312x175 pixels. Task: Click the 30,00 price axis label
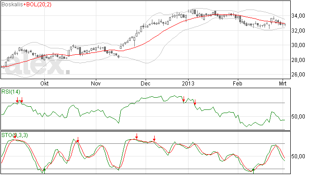click(x=298, y=45)
